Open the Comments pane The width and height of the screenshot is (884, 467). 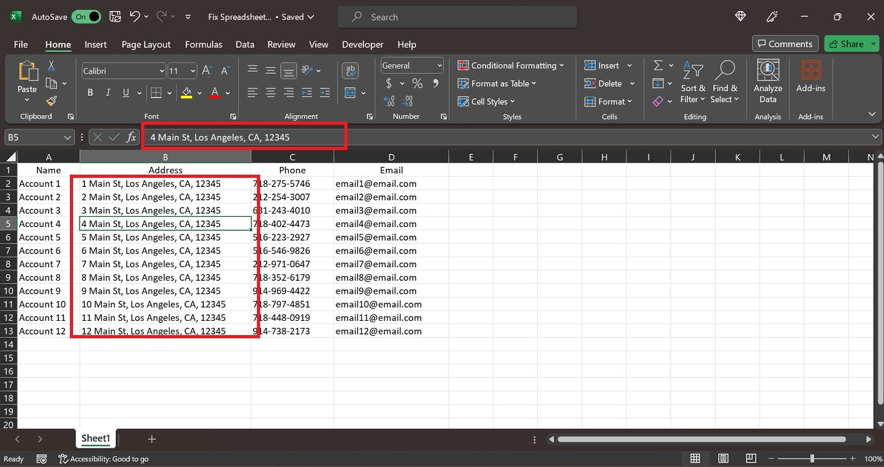coord(785,43)
